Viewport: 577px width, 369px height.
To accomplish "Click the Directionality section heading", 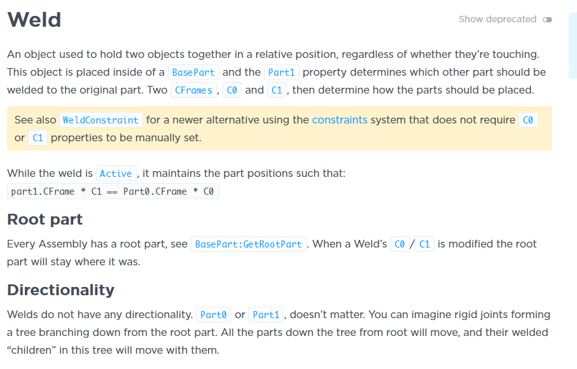I will click(60, 289).
